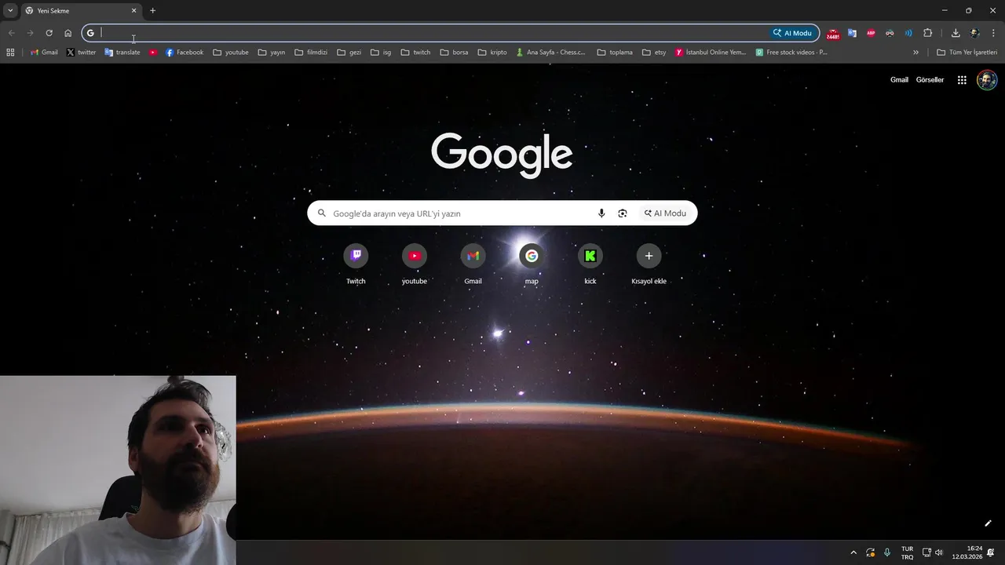Open Gmail link at top right

coord(899,80)
